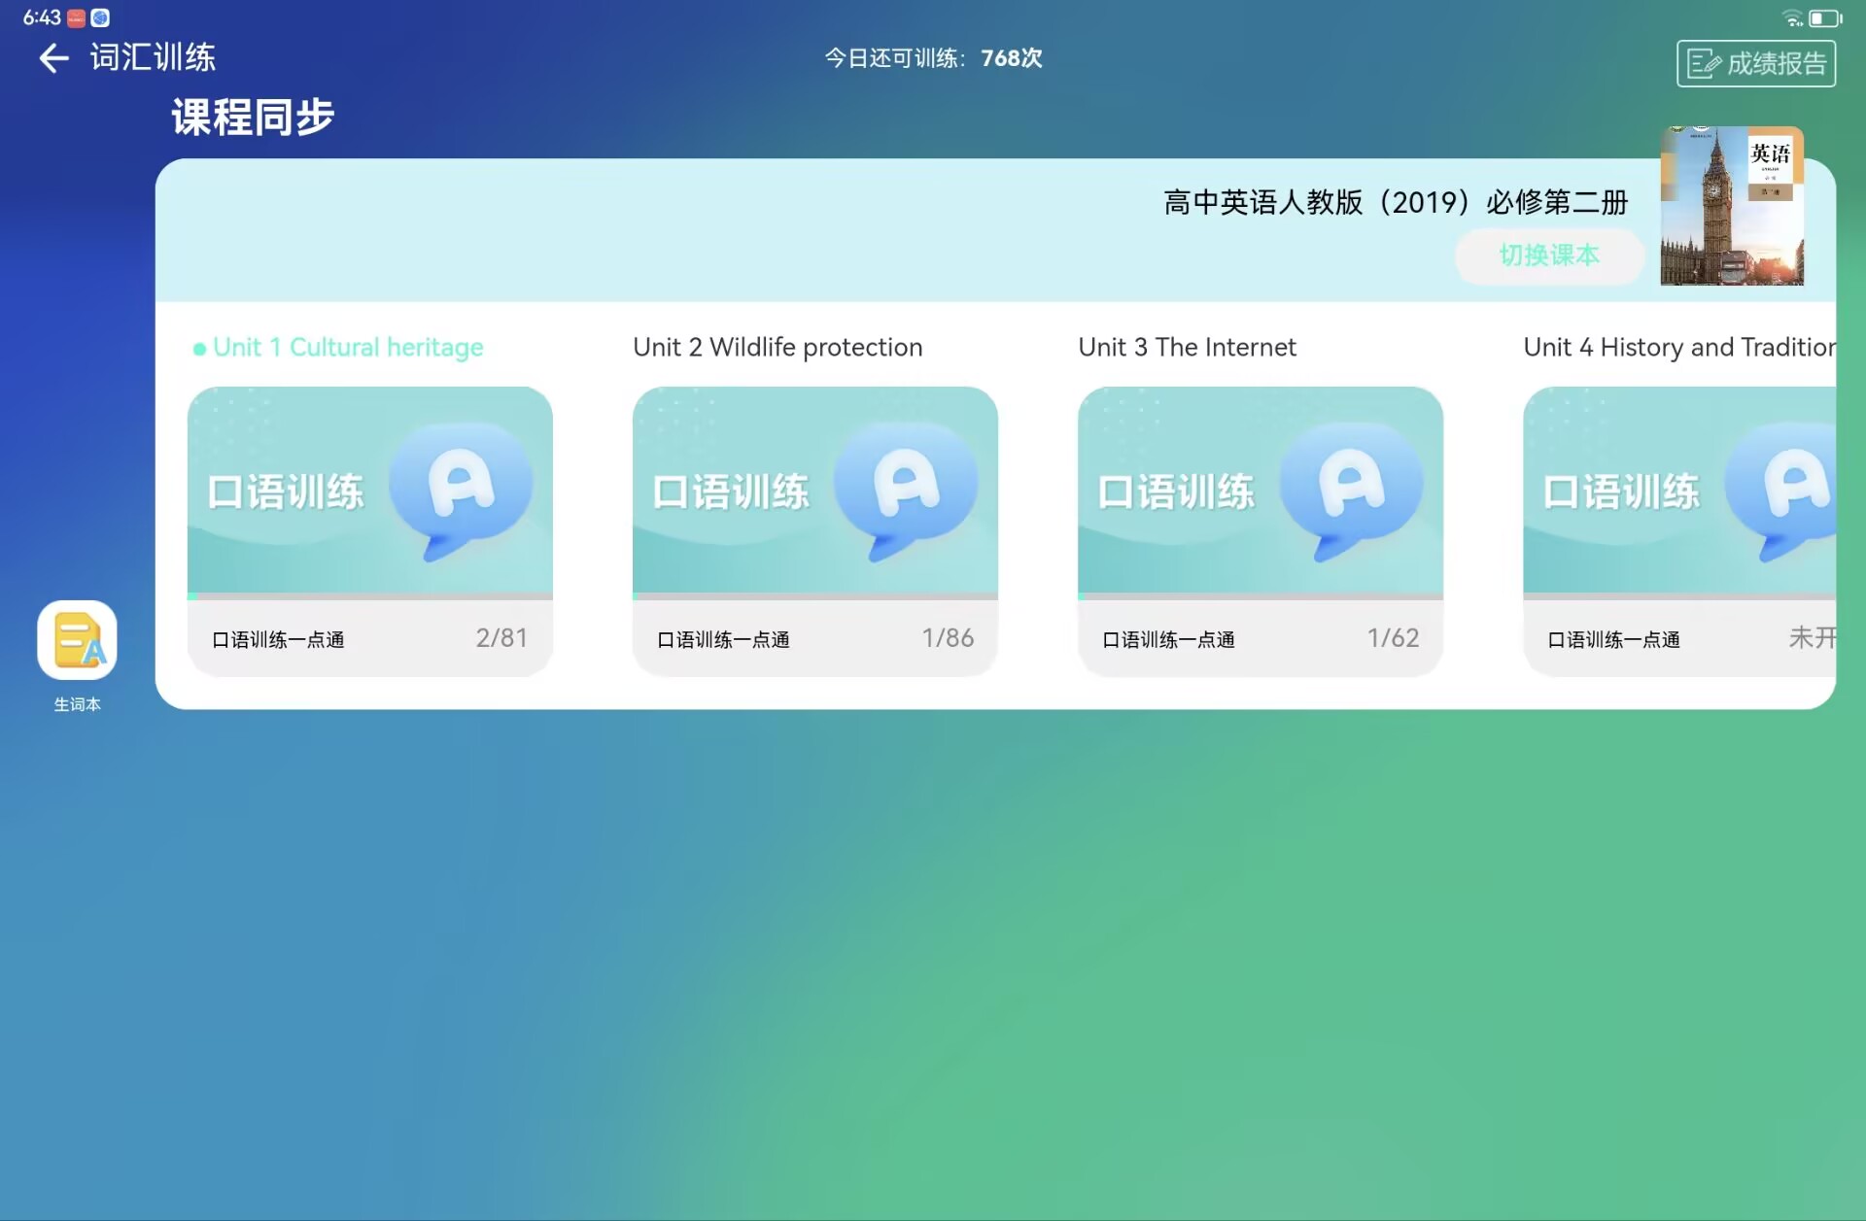Open Unit 1 口语训练 card

(x=370, y=531)
